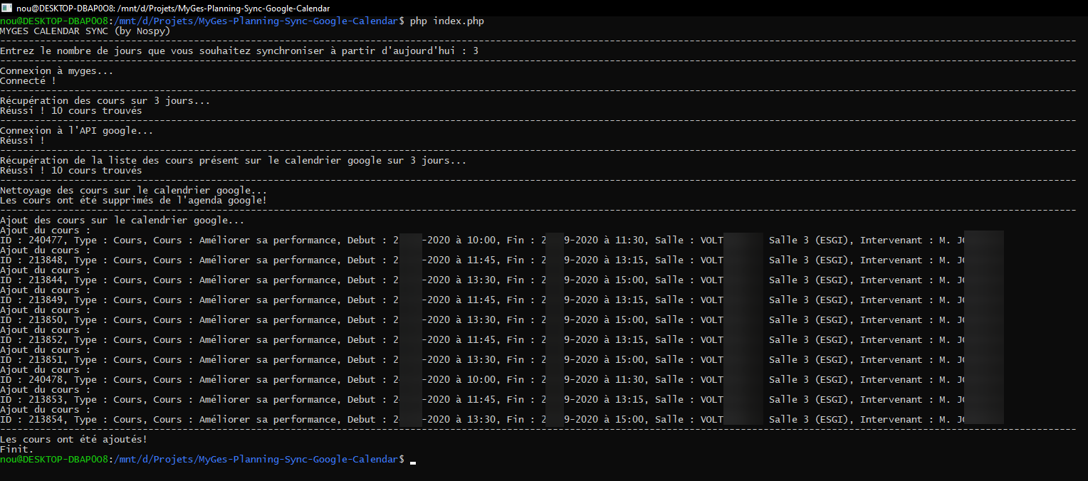Click the course row with ID : 213854
Viewport: 1088px width, 481px height.
(x=502, y=420)
